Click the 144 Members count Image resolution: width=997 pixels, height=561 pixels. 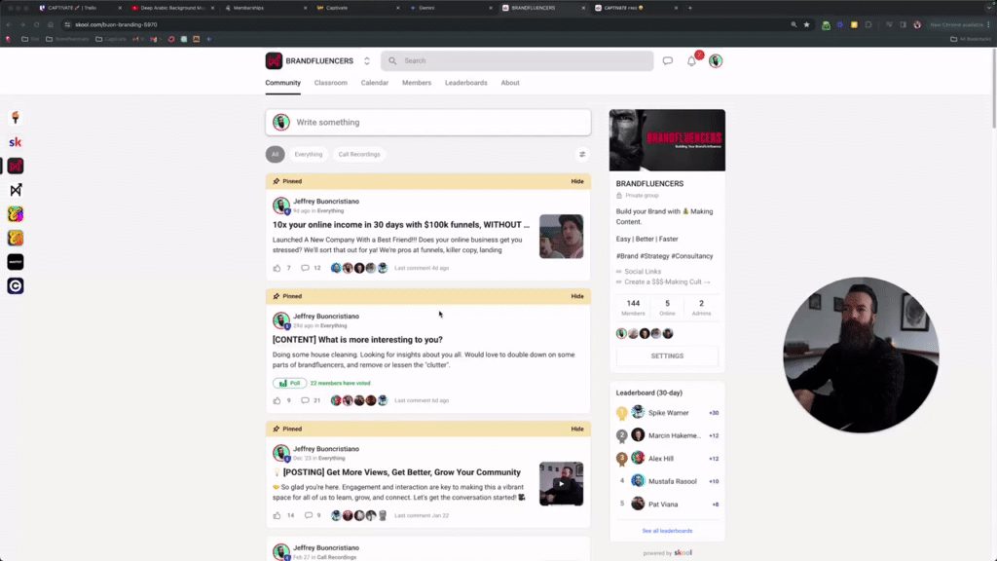(x=633, y=308)
